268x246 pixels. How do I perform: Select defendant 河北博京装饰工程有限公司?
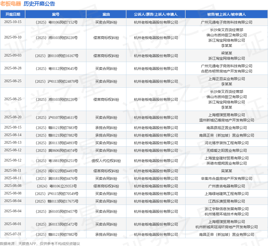[227, 143]
